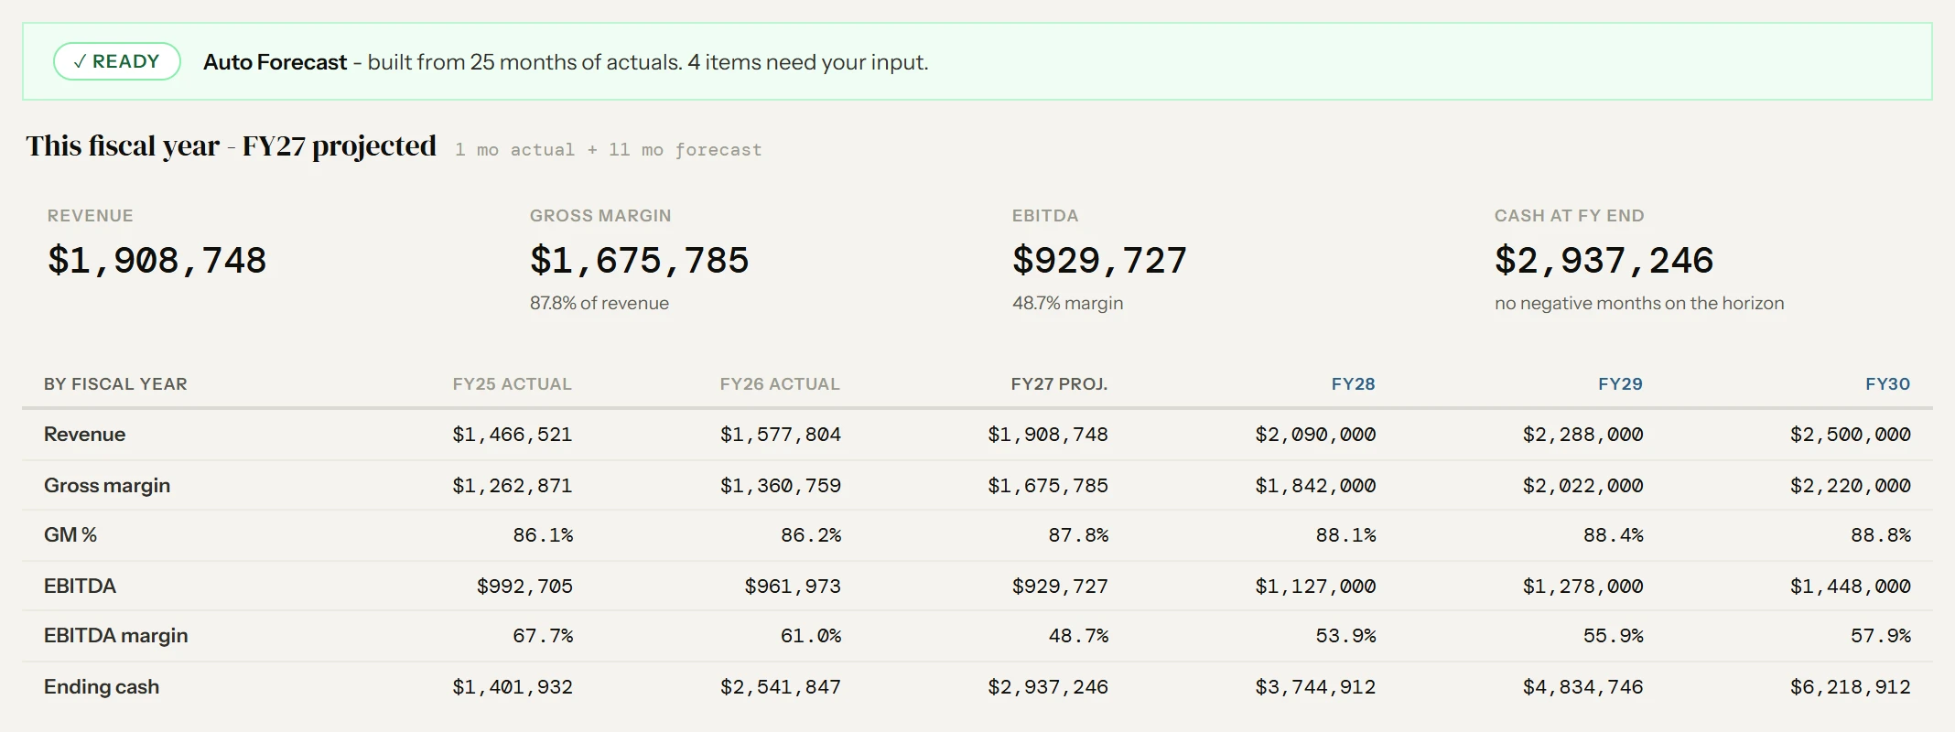Select the FY26 GM % cell 86.2%

tap(810, 535)
